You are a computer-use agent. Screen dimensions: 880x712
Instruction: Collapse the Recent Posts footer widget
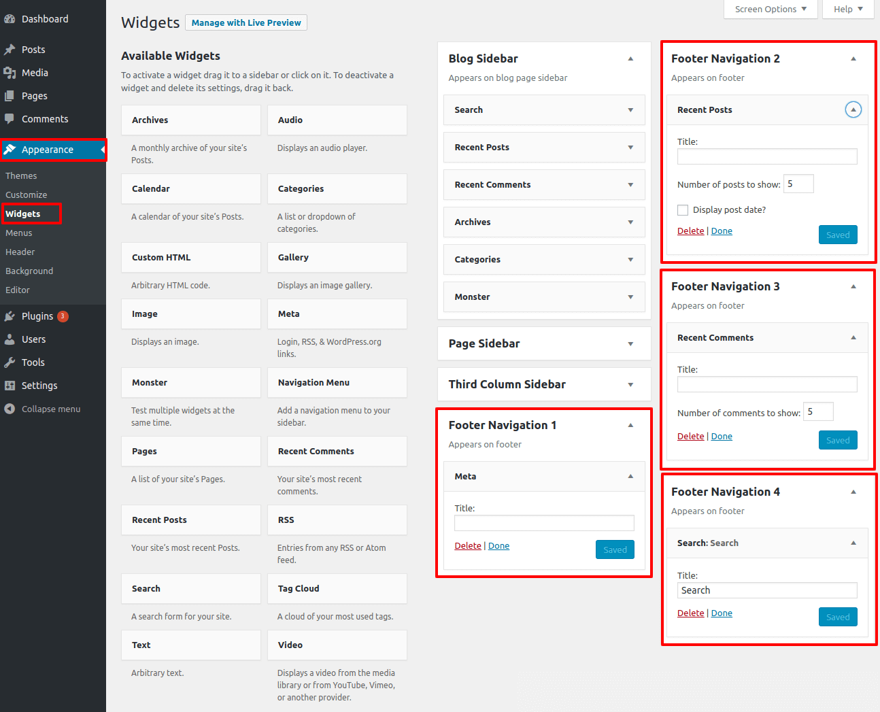[853, 109]
